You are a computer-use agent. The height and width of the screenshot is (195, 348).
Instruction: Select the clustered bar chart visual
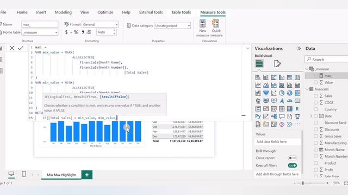click(274, 77)
